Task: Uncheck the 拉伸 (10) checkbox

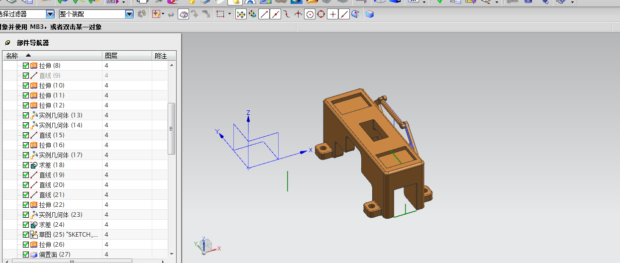Action: pyautogui.click(x=26, y=86)
